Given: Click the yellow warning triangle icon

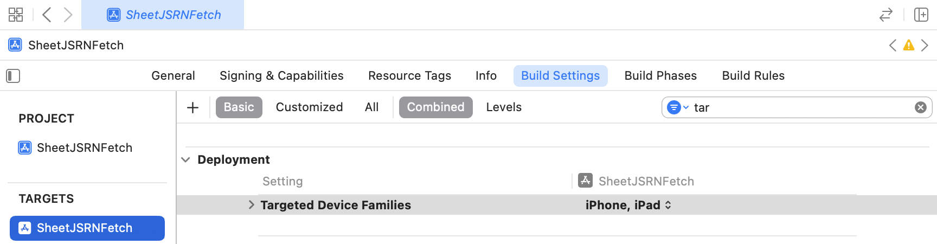Looking at the screenshot, I should tap(909, 46).
